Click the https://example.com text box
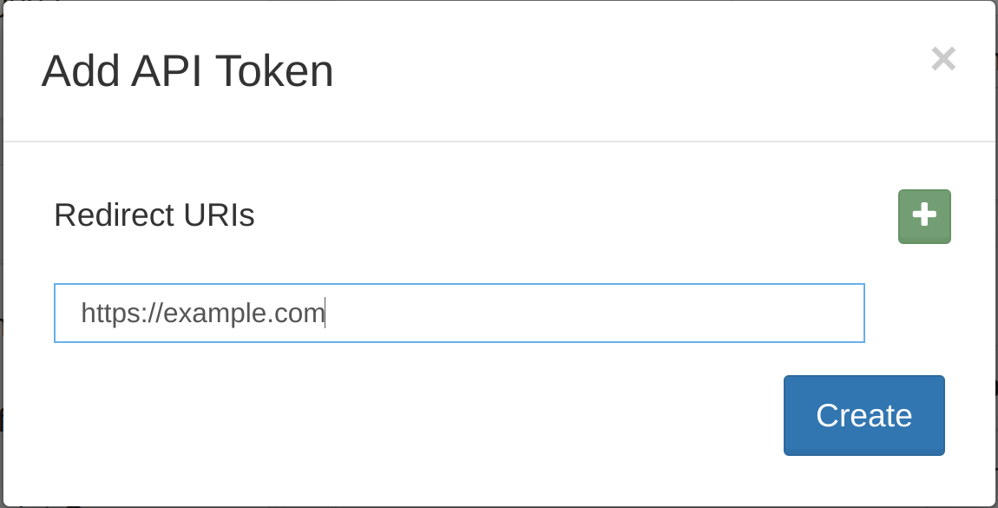 (x=459, y=313)
